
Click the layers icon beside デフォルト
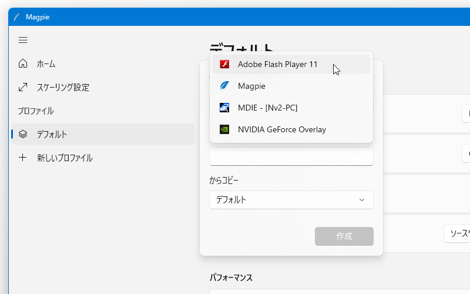[x=23, y=134]
